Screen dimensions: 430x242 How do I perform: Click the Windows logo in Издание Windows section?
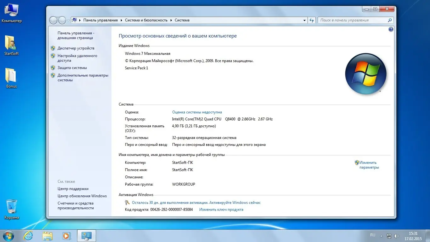[365, 74]
